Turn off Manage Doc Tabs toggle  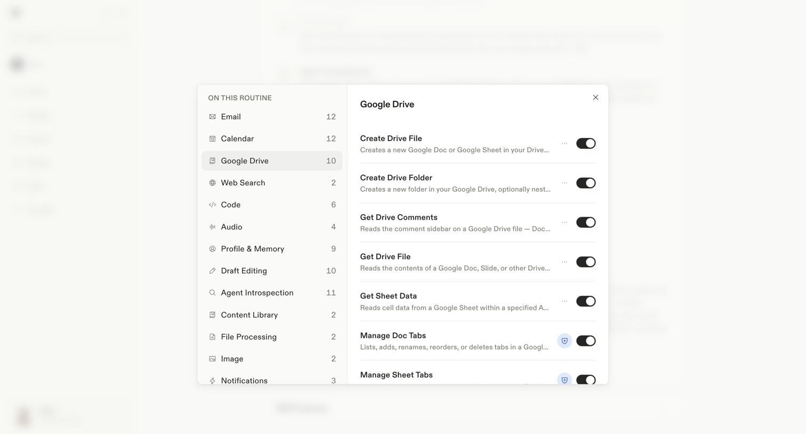click(x=586, y=341)
